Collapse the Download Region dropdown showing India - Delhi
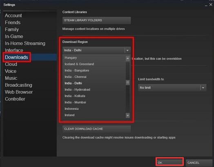 click(96, 50)
